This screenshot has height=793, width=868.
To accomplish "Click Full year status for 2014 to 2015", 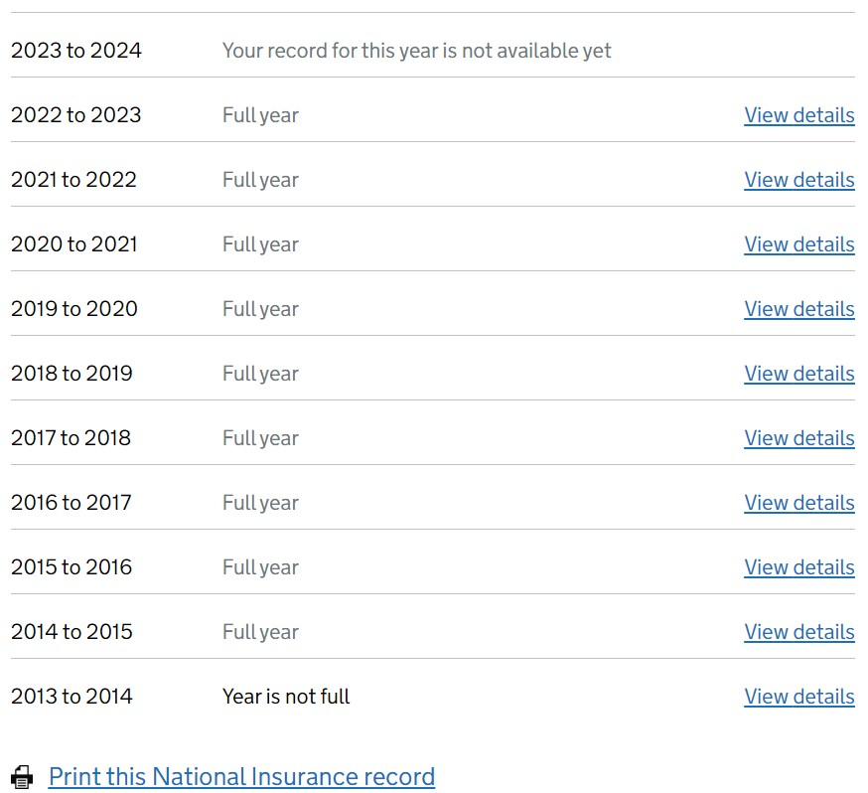I will click(261, 632).
